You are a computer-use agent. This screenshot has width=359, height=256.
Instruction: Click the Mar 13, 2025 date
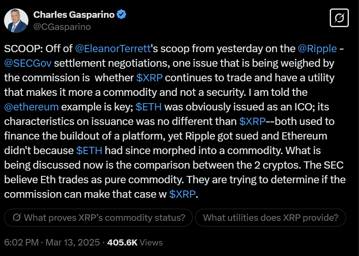tap(73, 242)
